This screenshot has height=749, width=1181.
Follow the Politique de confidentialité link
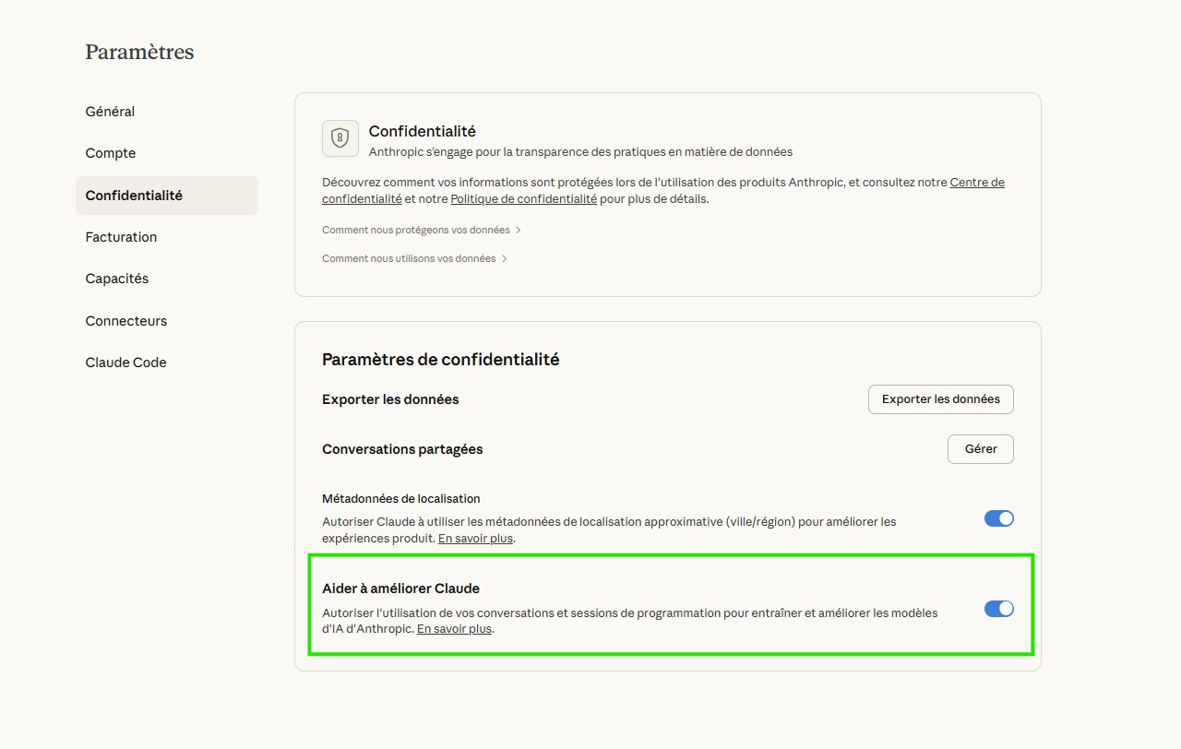tap(523, 198)
